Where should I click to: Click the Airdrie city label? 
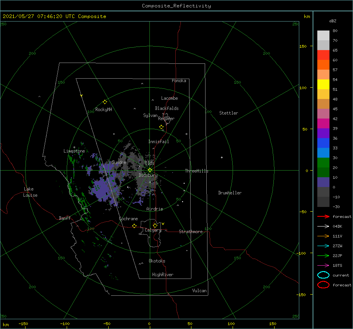point(155,209)
